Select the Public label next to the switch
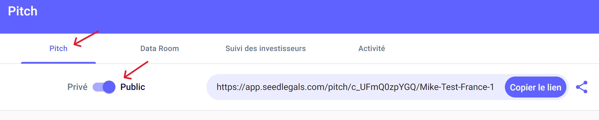This screenshot has height=120, width=599. tap(133, 87)
